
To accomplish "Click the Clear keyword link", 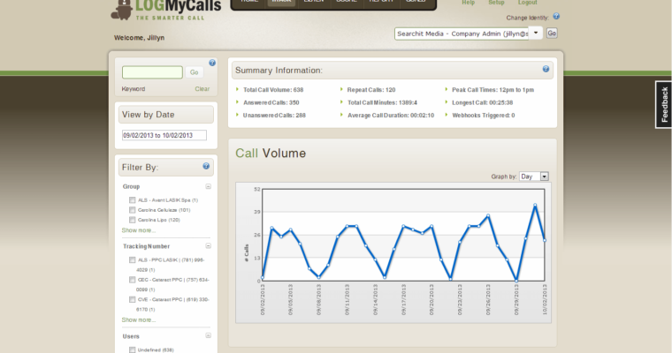I will 202,89.
